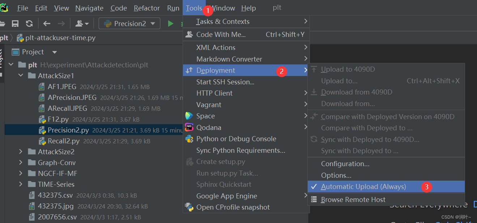
Task: Open Deployment Configuration dialog
Action: 345,163
